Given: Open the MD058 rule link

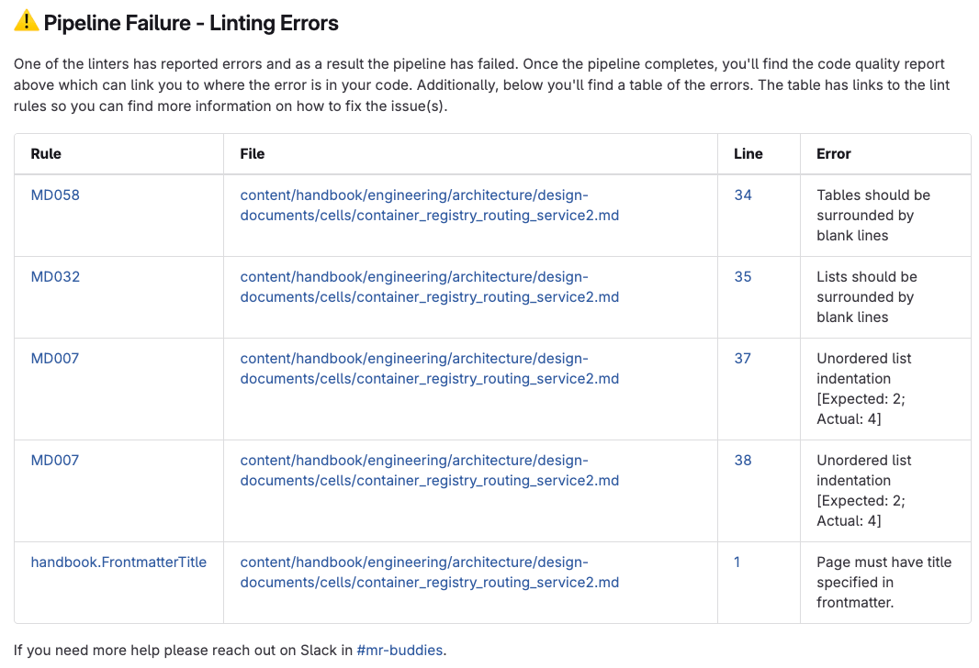Looking at the screenshot, I should pos(55,195).
